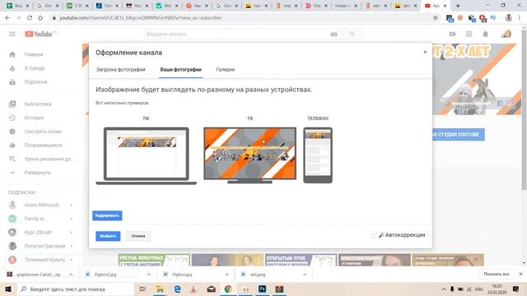The width and height of the screenshot is (527, 296).
Task: Click the search magnifier button
Action: (352, 35)
